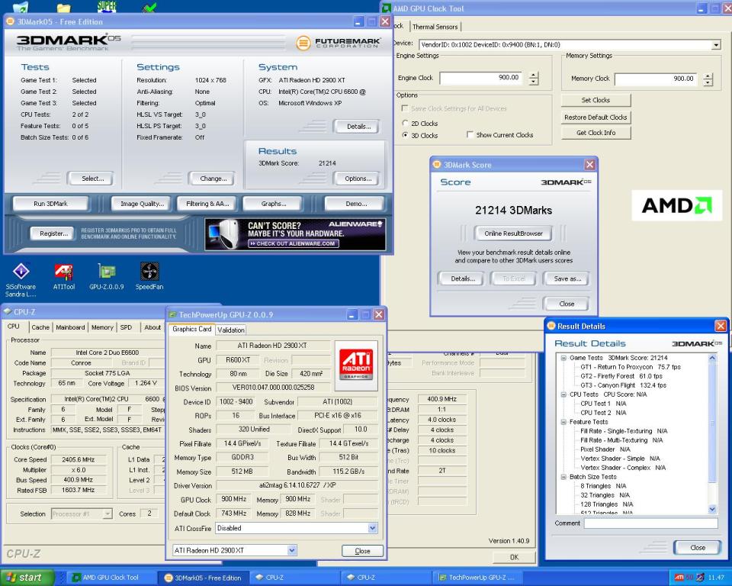Open the Thermal Sensors tab
Viewport: 732px width, 586px height.
pyautogui.click(x=435, y=27)
